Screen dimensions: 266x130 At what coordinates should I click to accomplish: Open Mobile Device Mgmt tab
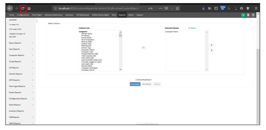[x=101, y=15]
